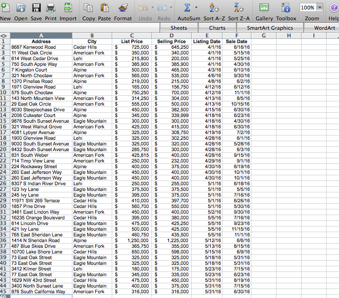Save the workbook with the Save icon
Viewport: 339px width, 298px height.
pos(36,8)
